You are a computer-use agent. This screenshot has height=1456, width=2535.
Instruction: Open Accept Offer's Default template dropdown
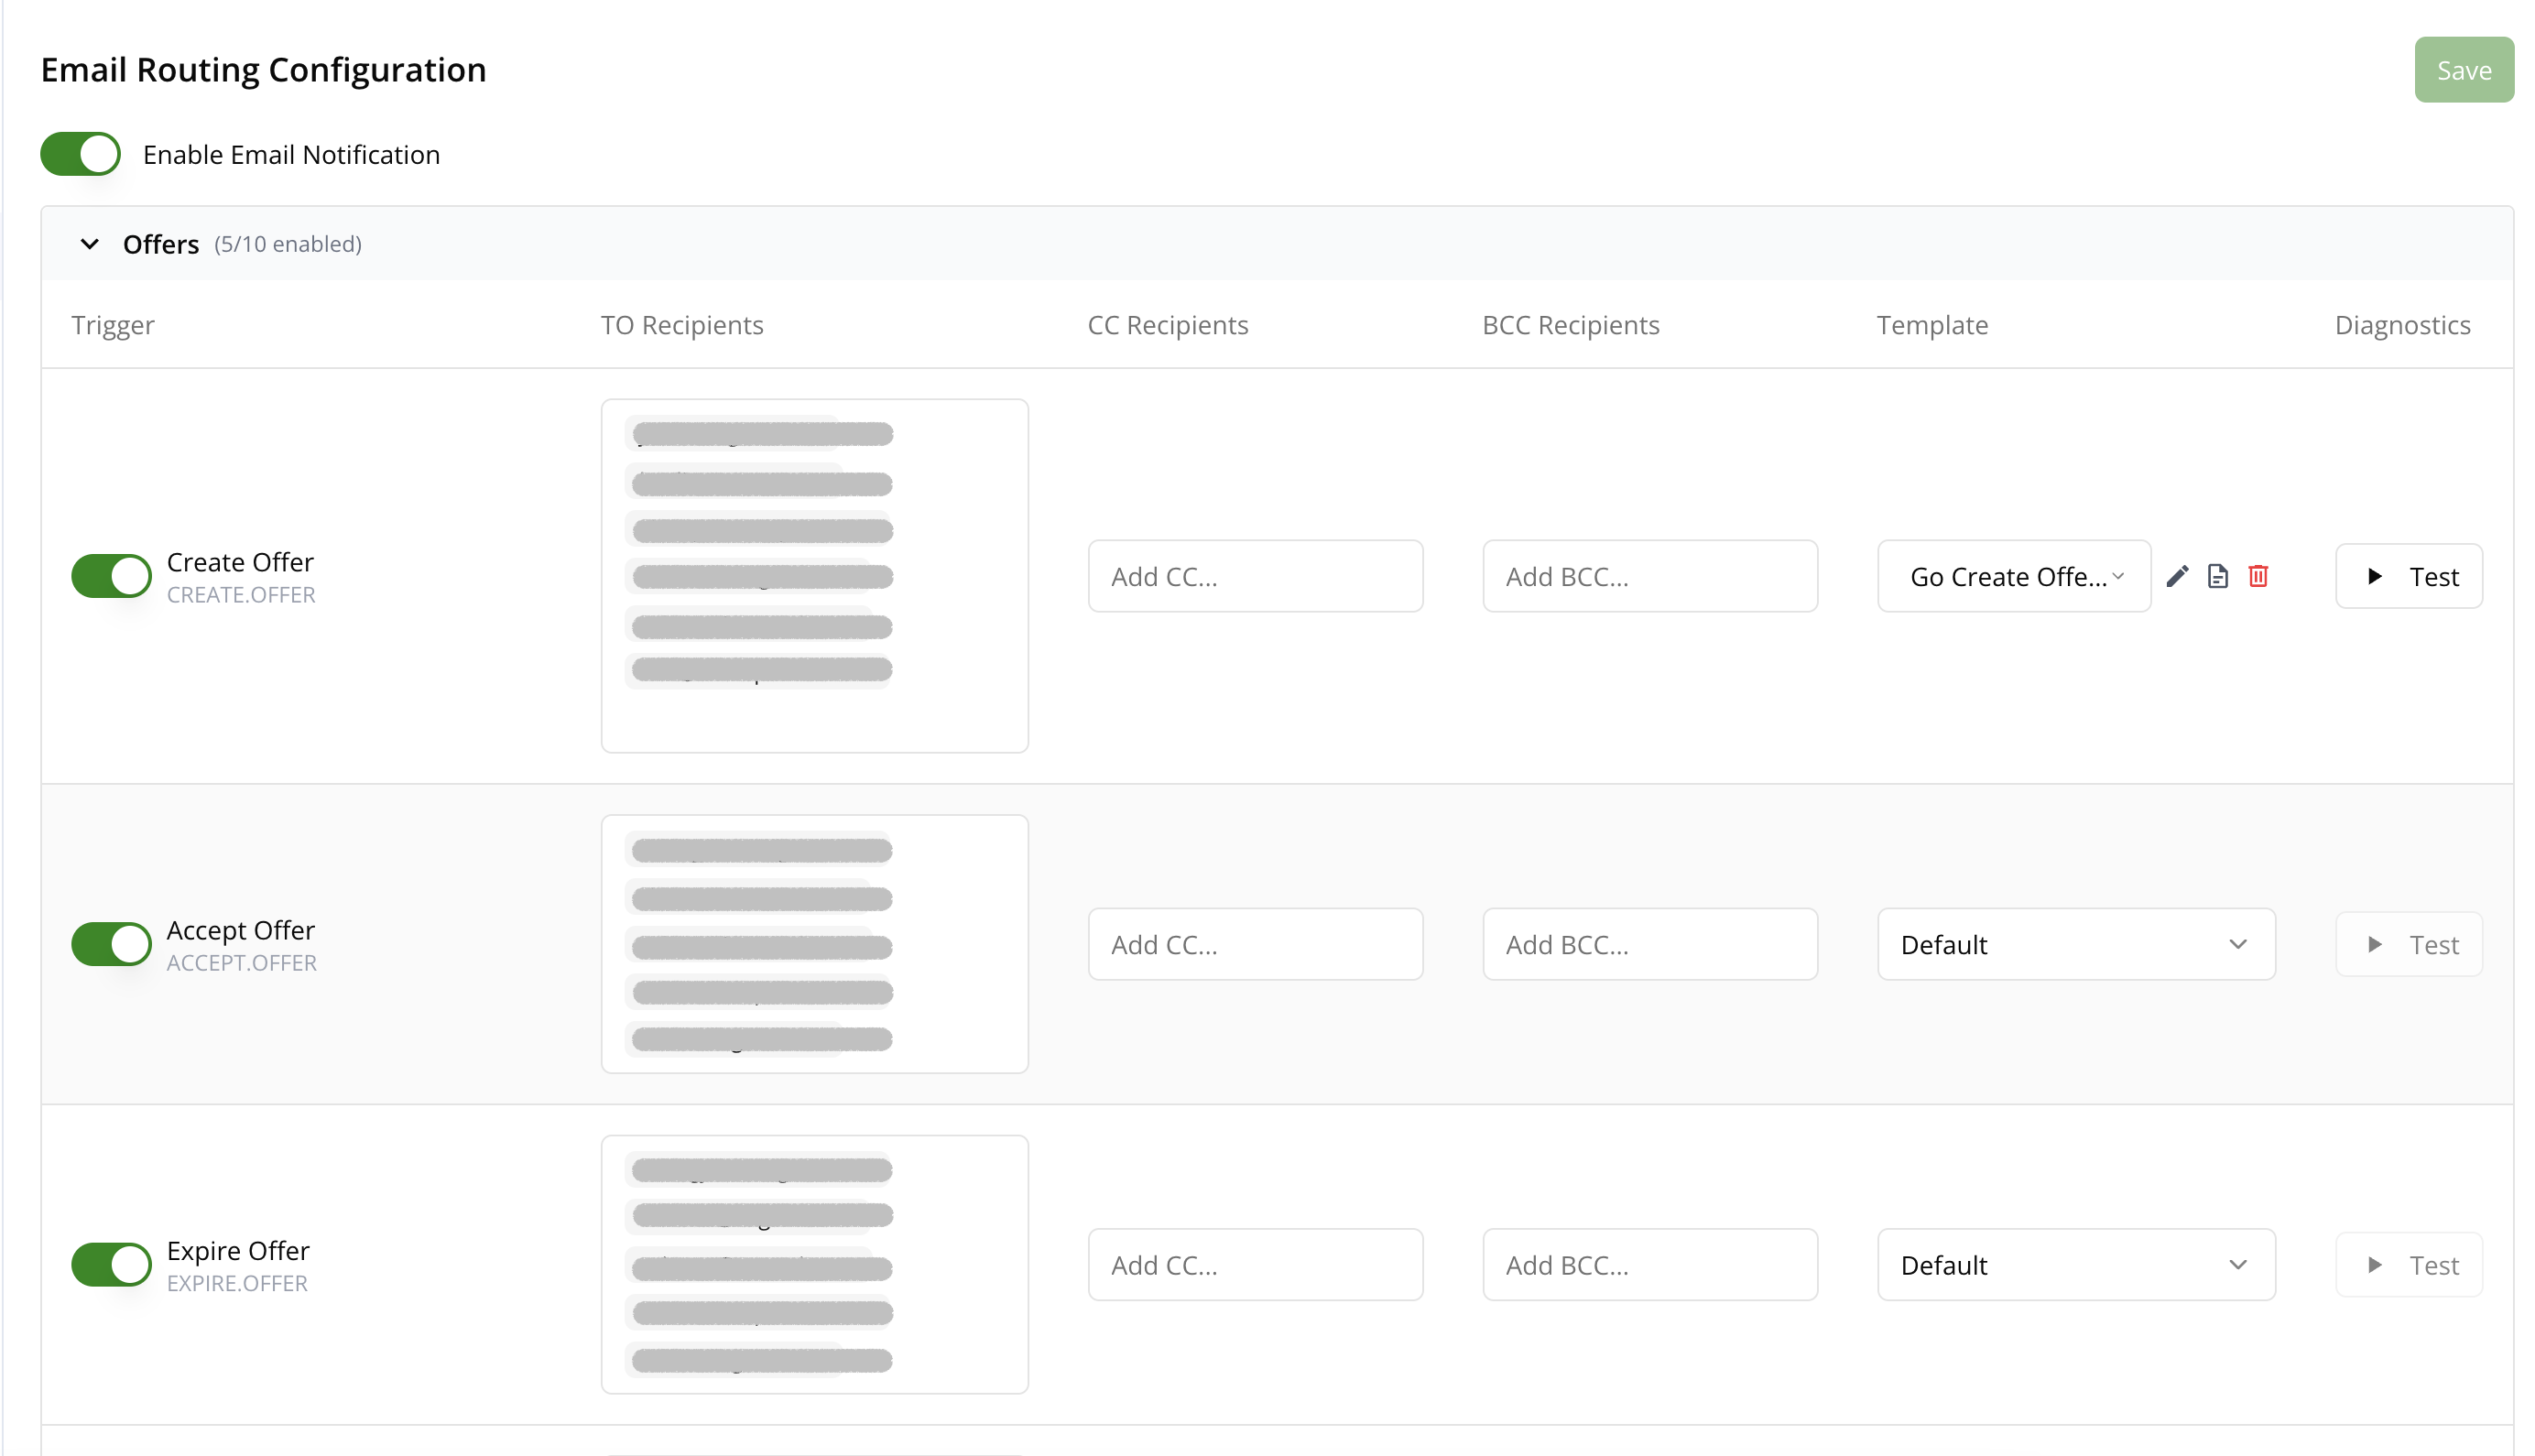click(2075, 944)
